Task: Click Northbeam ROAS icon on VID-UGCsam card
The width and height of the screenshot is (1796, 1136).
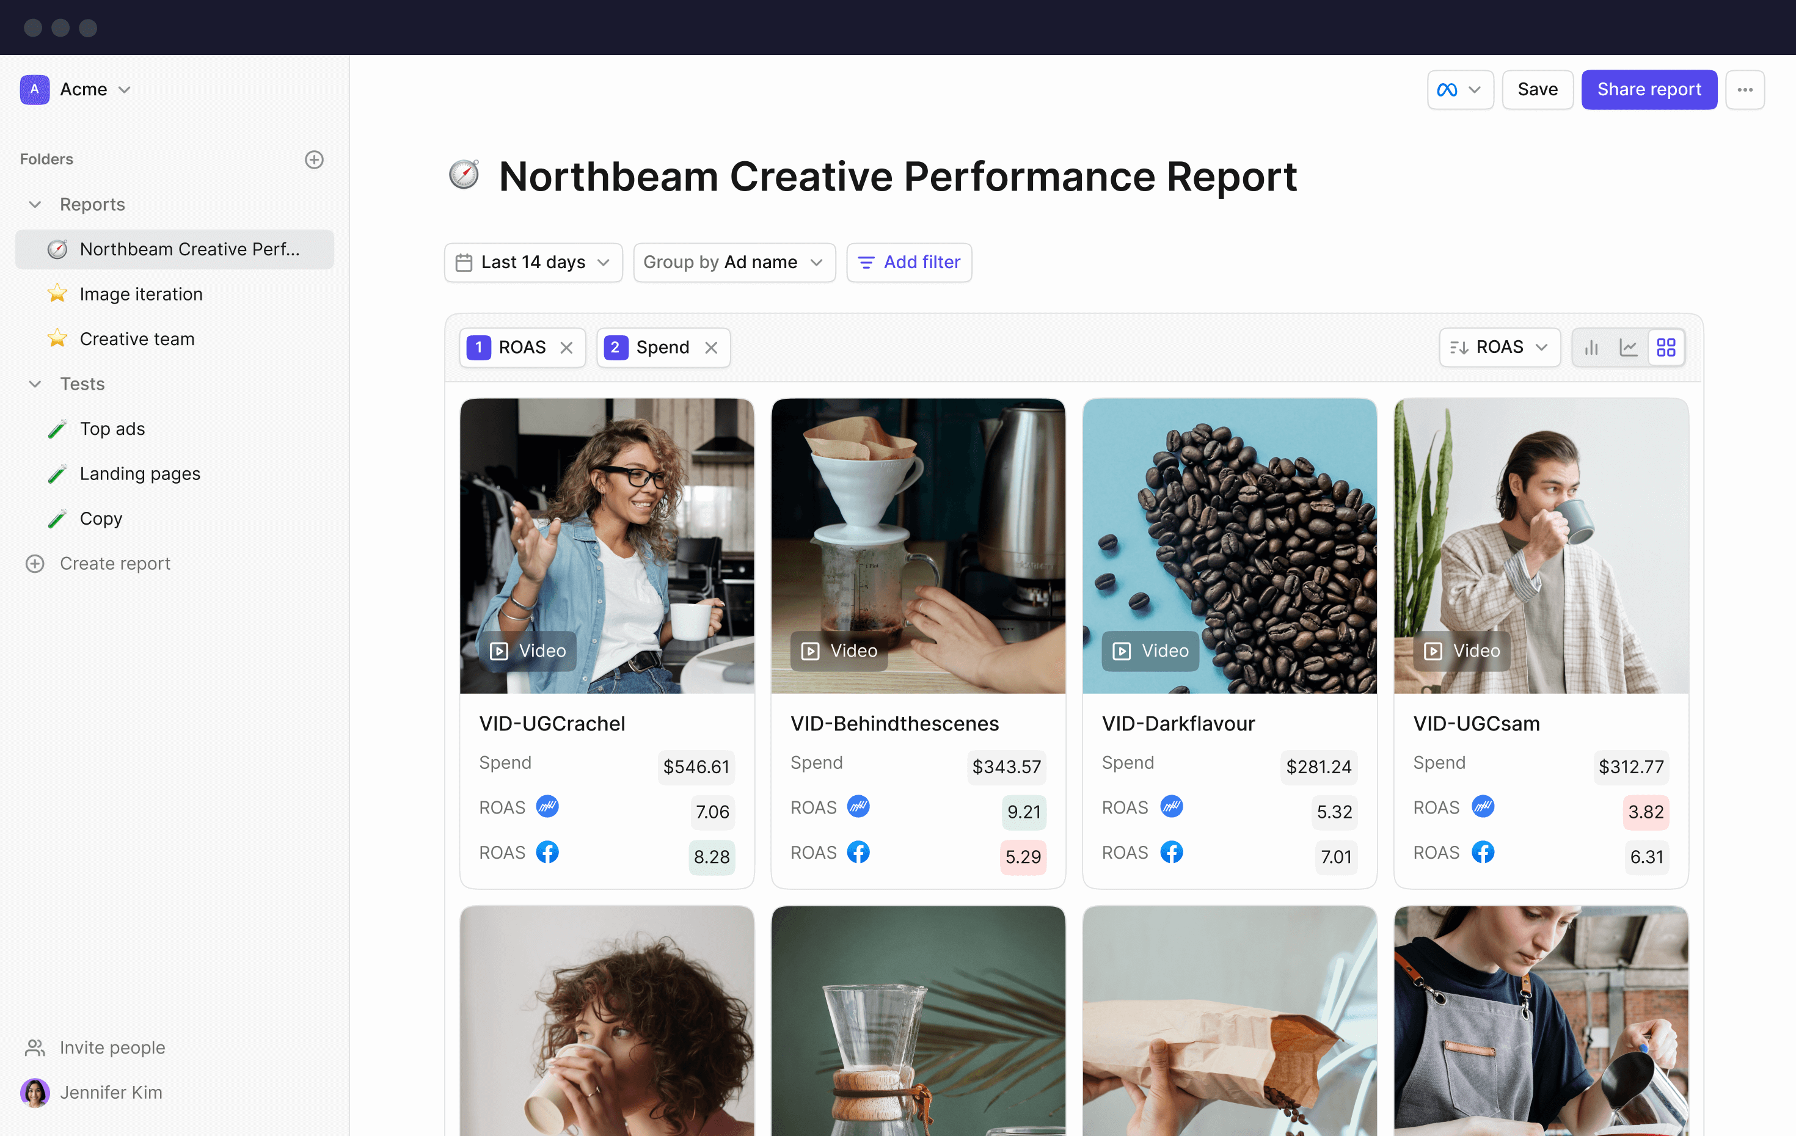Action: tap(1482, 807)
